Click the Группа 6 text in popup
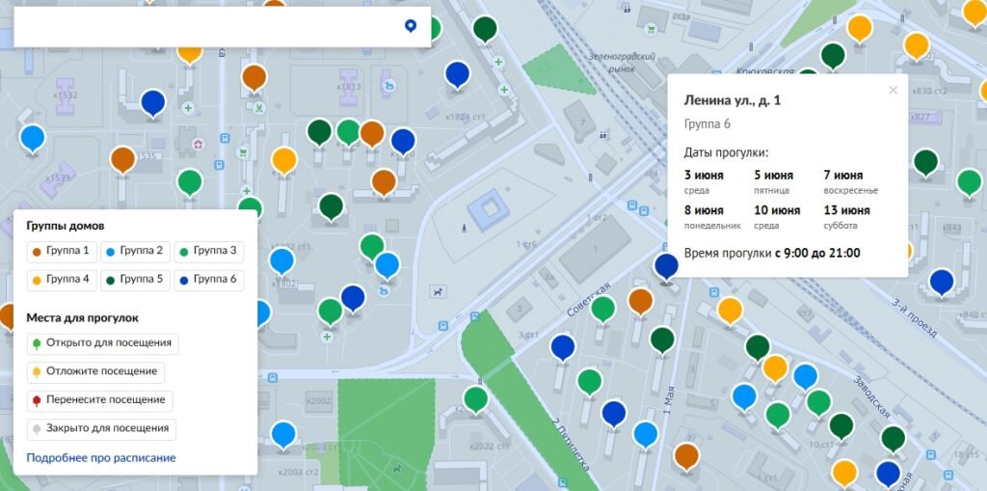This screenshot has height=491, width=987. point(707,124)
